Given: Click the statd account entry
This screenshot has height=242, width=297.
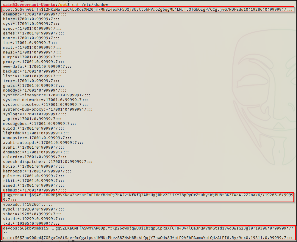Looking at the screenshot, I should point(34,219).
